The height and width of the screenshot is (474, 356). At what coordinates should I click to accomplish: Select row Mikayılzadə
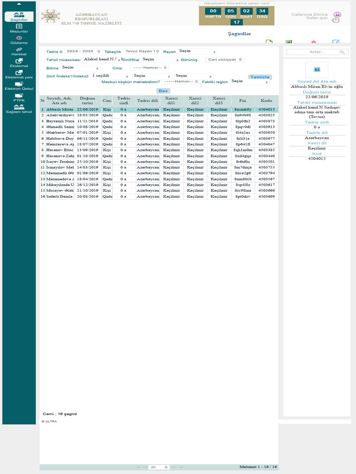(159, 185)
